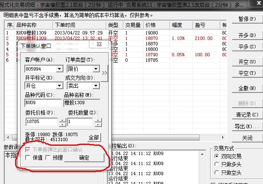Click the 平空(T) button
Image resolution: width=263 pixels, height=184 pixels.
[x=247, y=73]
